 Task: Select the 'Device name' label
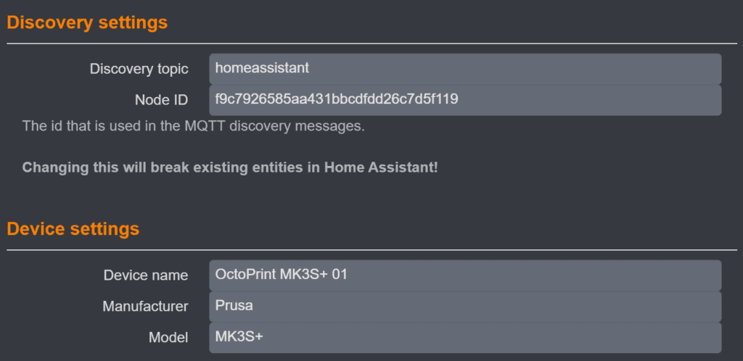tap(145, 275)
